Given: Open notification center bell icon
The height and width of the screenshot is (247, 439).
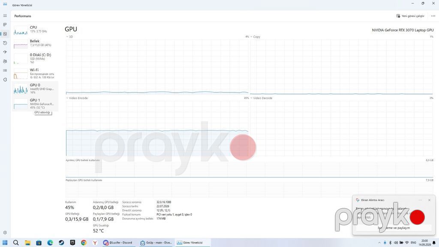Looking at the screenshot, I should point(434,243).
